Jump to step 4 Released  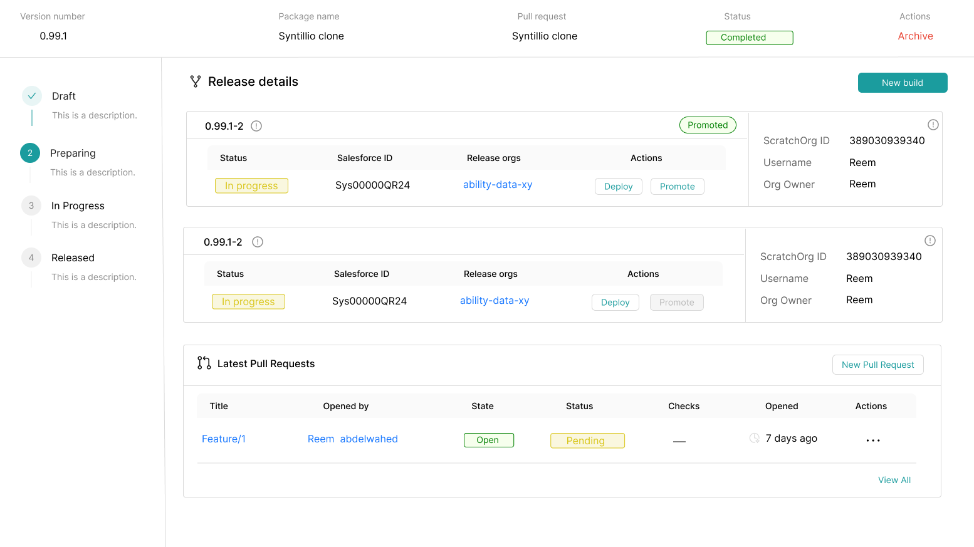pos(31,258)
